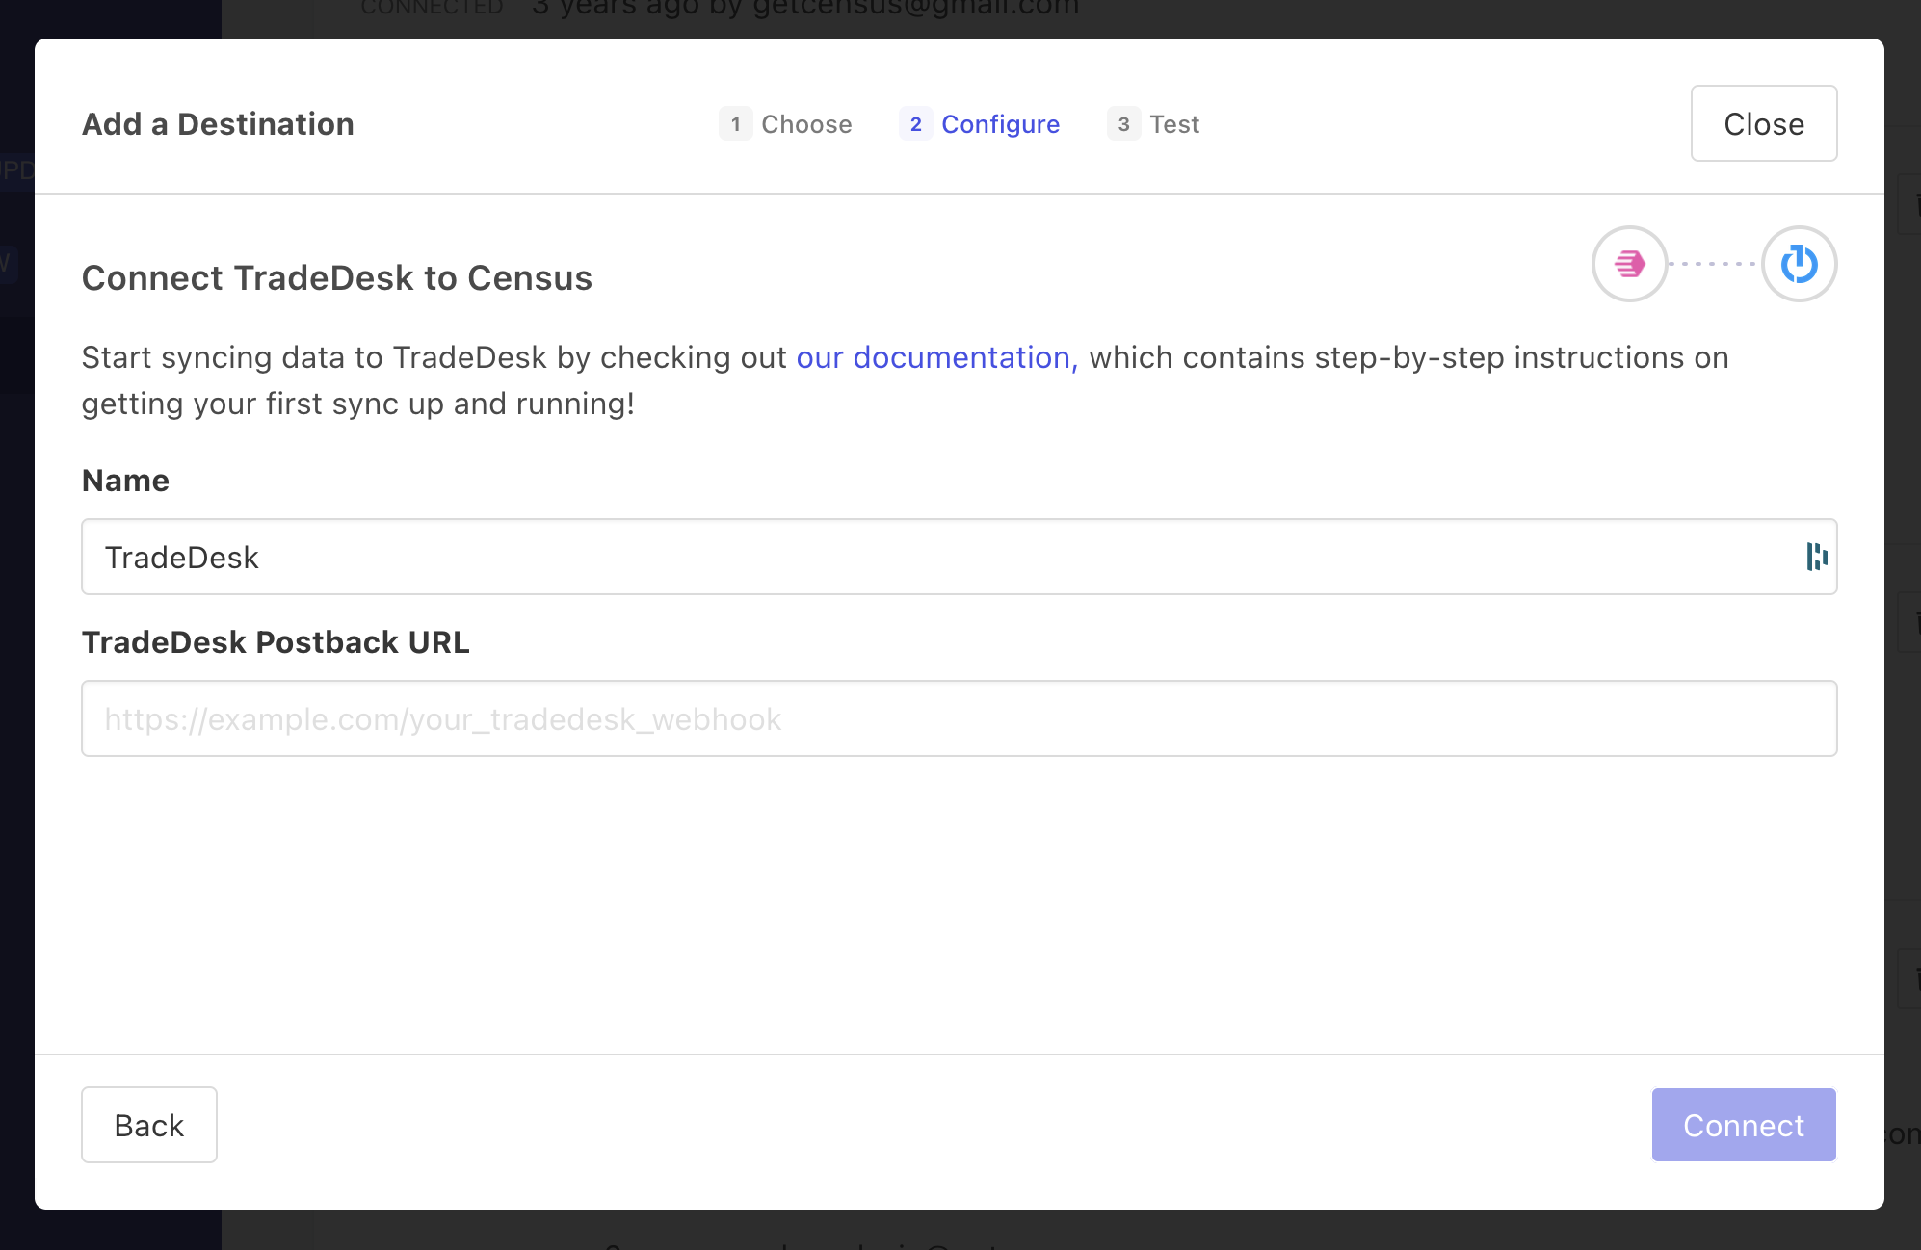Click the Census blue logo icon

(1799, 264)
